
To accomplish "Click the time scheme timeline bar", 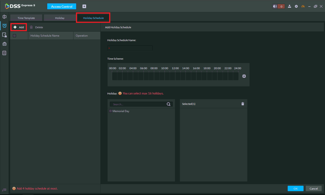I will point(175,76).
